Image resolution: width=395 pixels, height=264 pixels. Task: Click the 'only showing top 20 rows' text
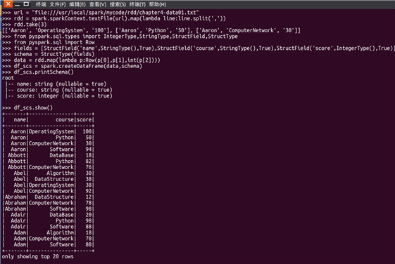[38, 256]
